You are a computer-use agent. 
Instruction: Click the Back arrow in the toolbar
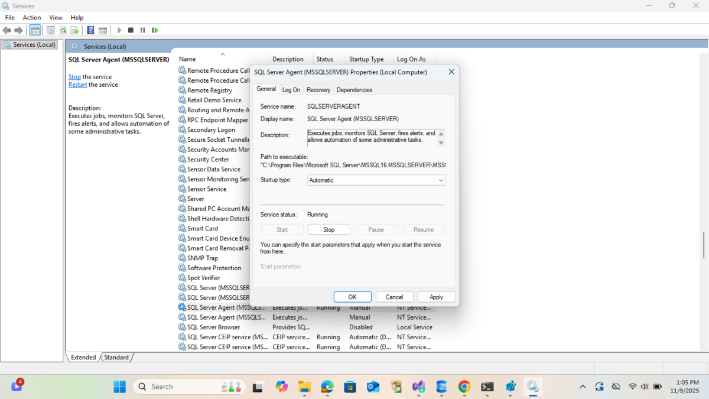pos(7,30)
